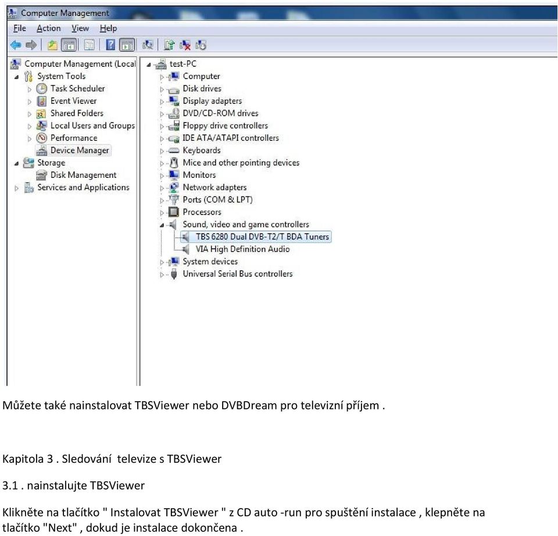This screenshot has width=558, height=536.
Task: Collapse the test-PC root node
Action: click(149, 65)
